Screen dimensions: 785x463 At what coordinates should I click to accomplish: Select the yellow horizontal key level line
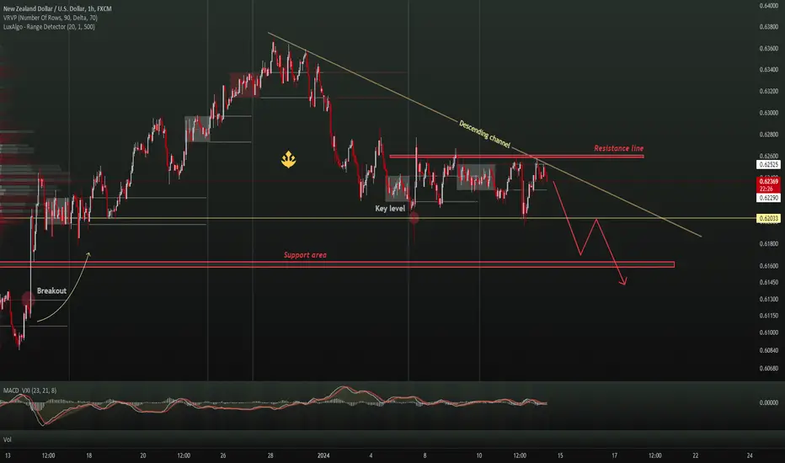(378, 218)
